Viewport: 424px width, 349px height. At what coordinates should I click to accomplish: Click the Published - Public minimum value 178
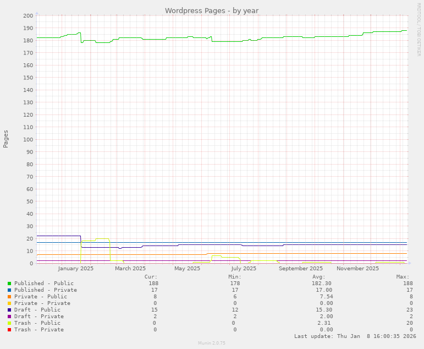click(235, 283)
